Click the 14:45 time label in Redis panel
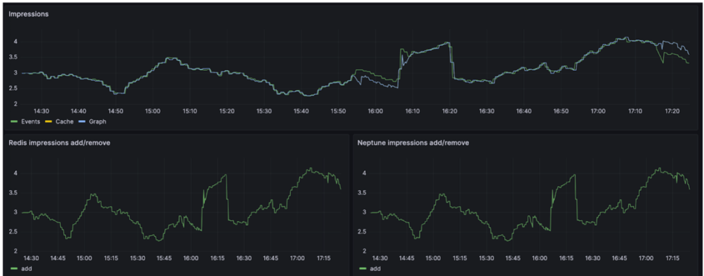 58,258
